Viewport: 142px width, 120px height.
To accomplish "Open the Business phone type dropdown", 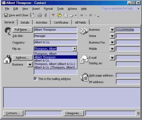I will pos(112,30).
